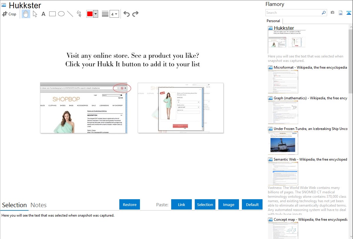
Task: Activate the Hand pan tool
Action: [x=26, y=14]
